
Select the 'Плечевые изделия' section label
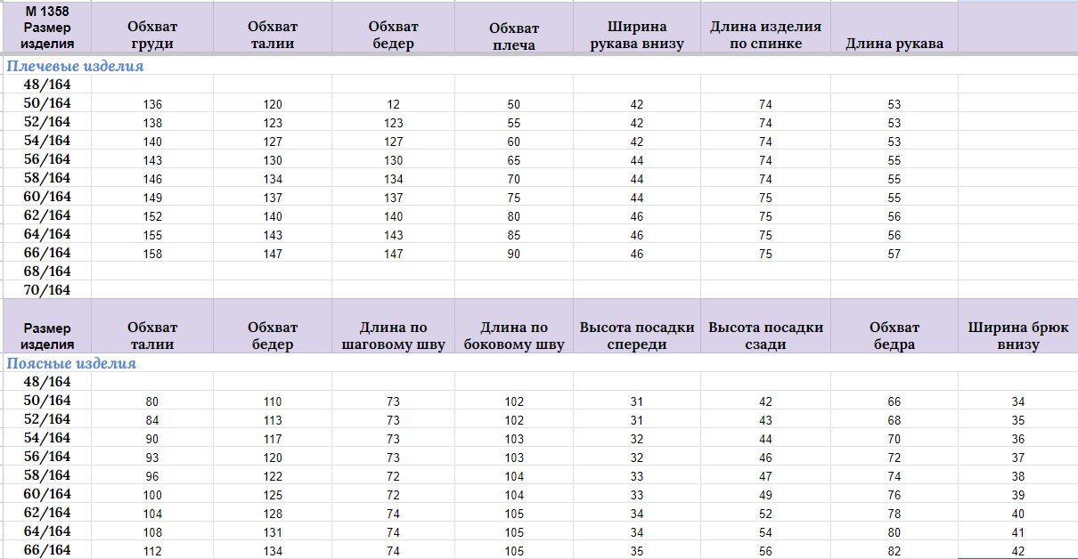coord(75,66)
